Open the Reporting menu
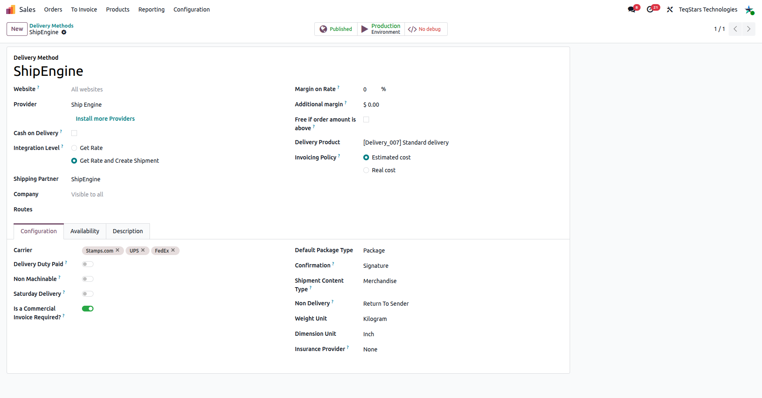Viewport: 762px width, 398px height. (x=151, y=9)
